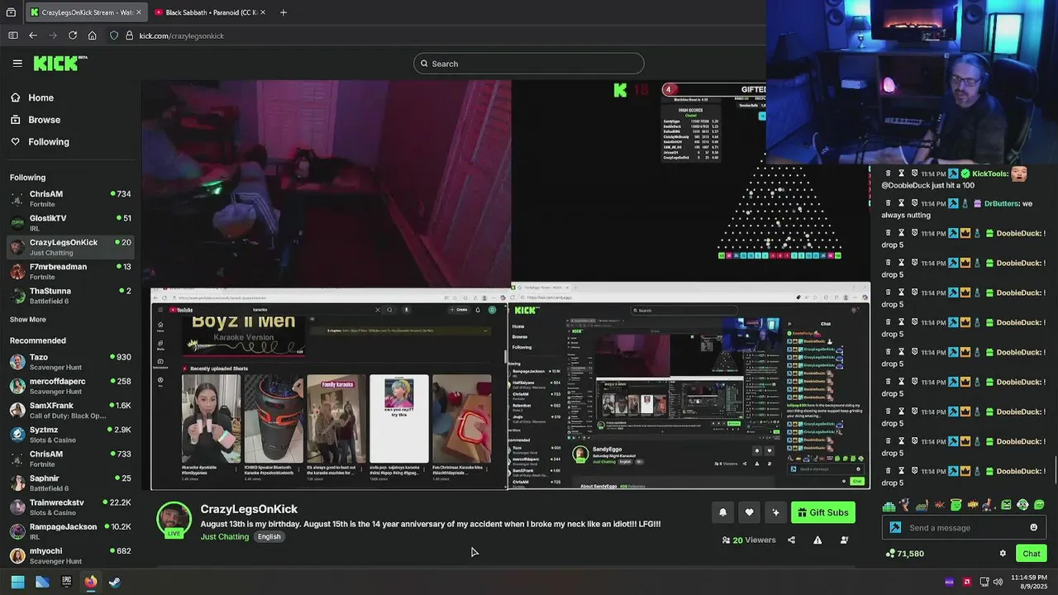Click the hammer badge in message box
The image size is (1058, 595).
click(x=895, y=527)
